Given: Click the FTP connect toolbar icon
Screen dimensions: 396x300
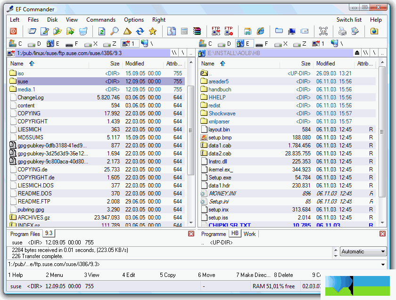Looking at the screenshot, I should [216, 31].
